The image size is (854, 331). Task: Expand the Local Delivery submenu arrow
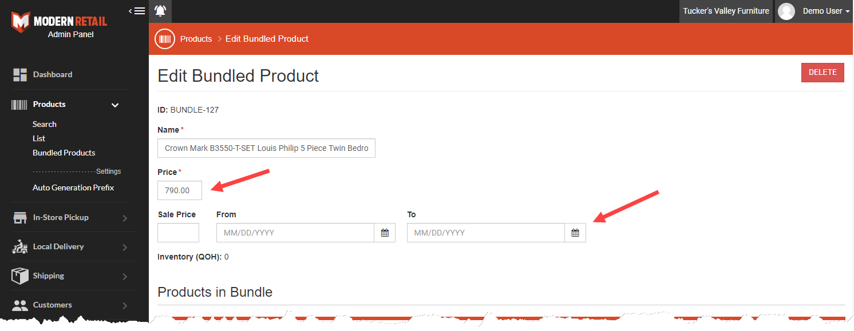tap(125, 248)
